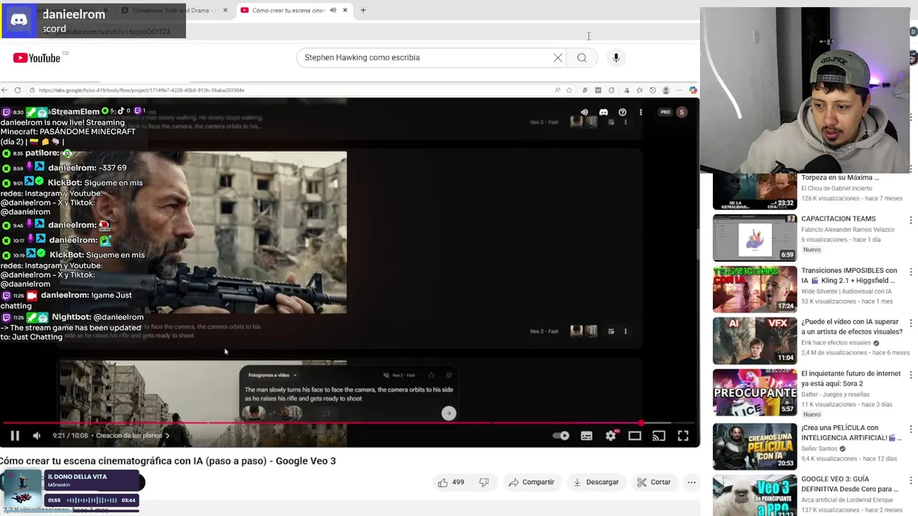
Task: Click the Descargar button
Action: pyautogui.click(x=596, y=482)
